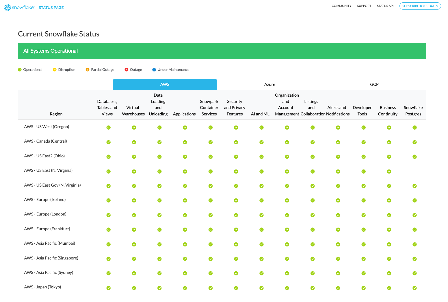448x302 pixels.
Task: Click the Virtual Warehouses column header
Action: [x=133, y=111]
